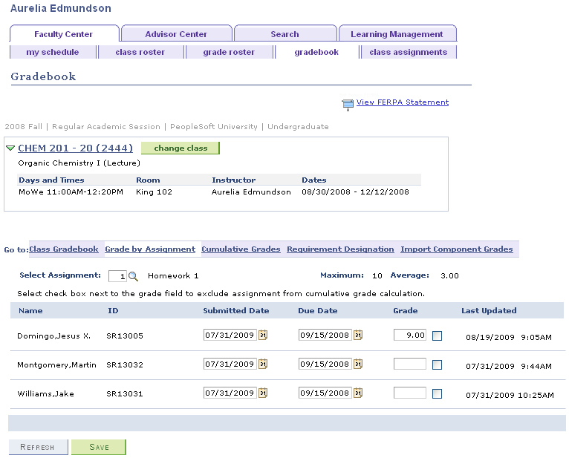
Task: Click the Last Updated column header
Action: (x=489, y=311)
